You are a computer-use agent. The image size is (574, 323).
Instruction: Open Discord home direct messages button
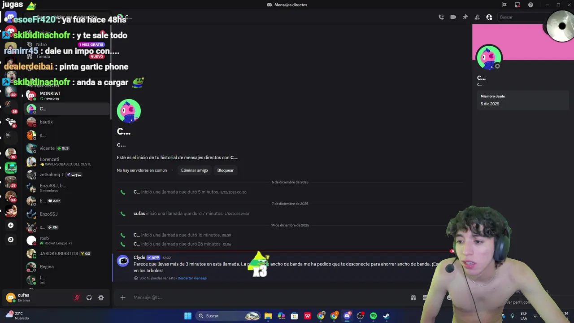11,18
